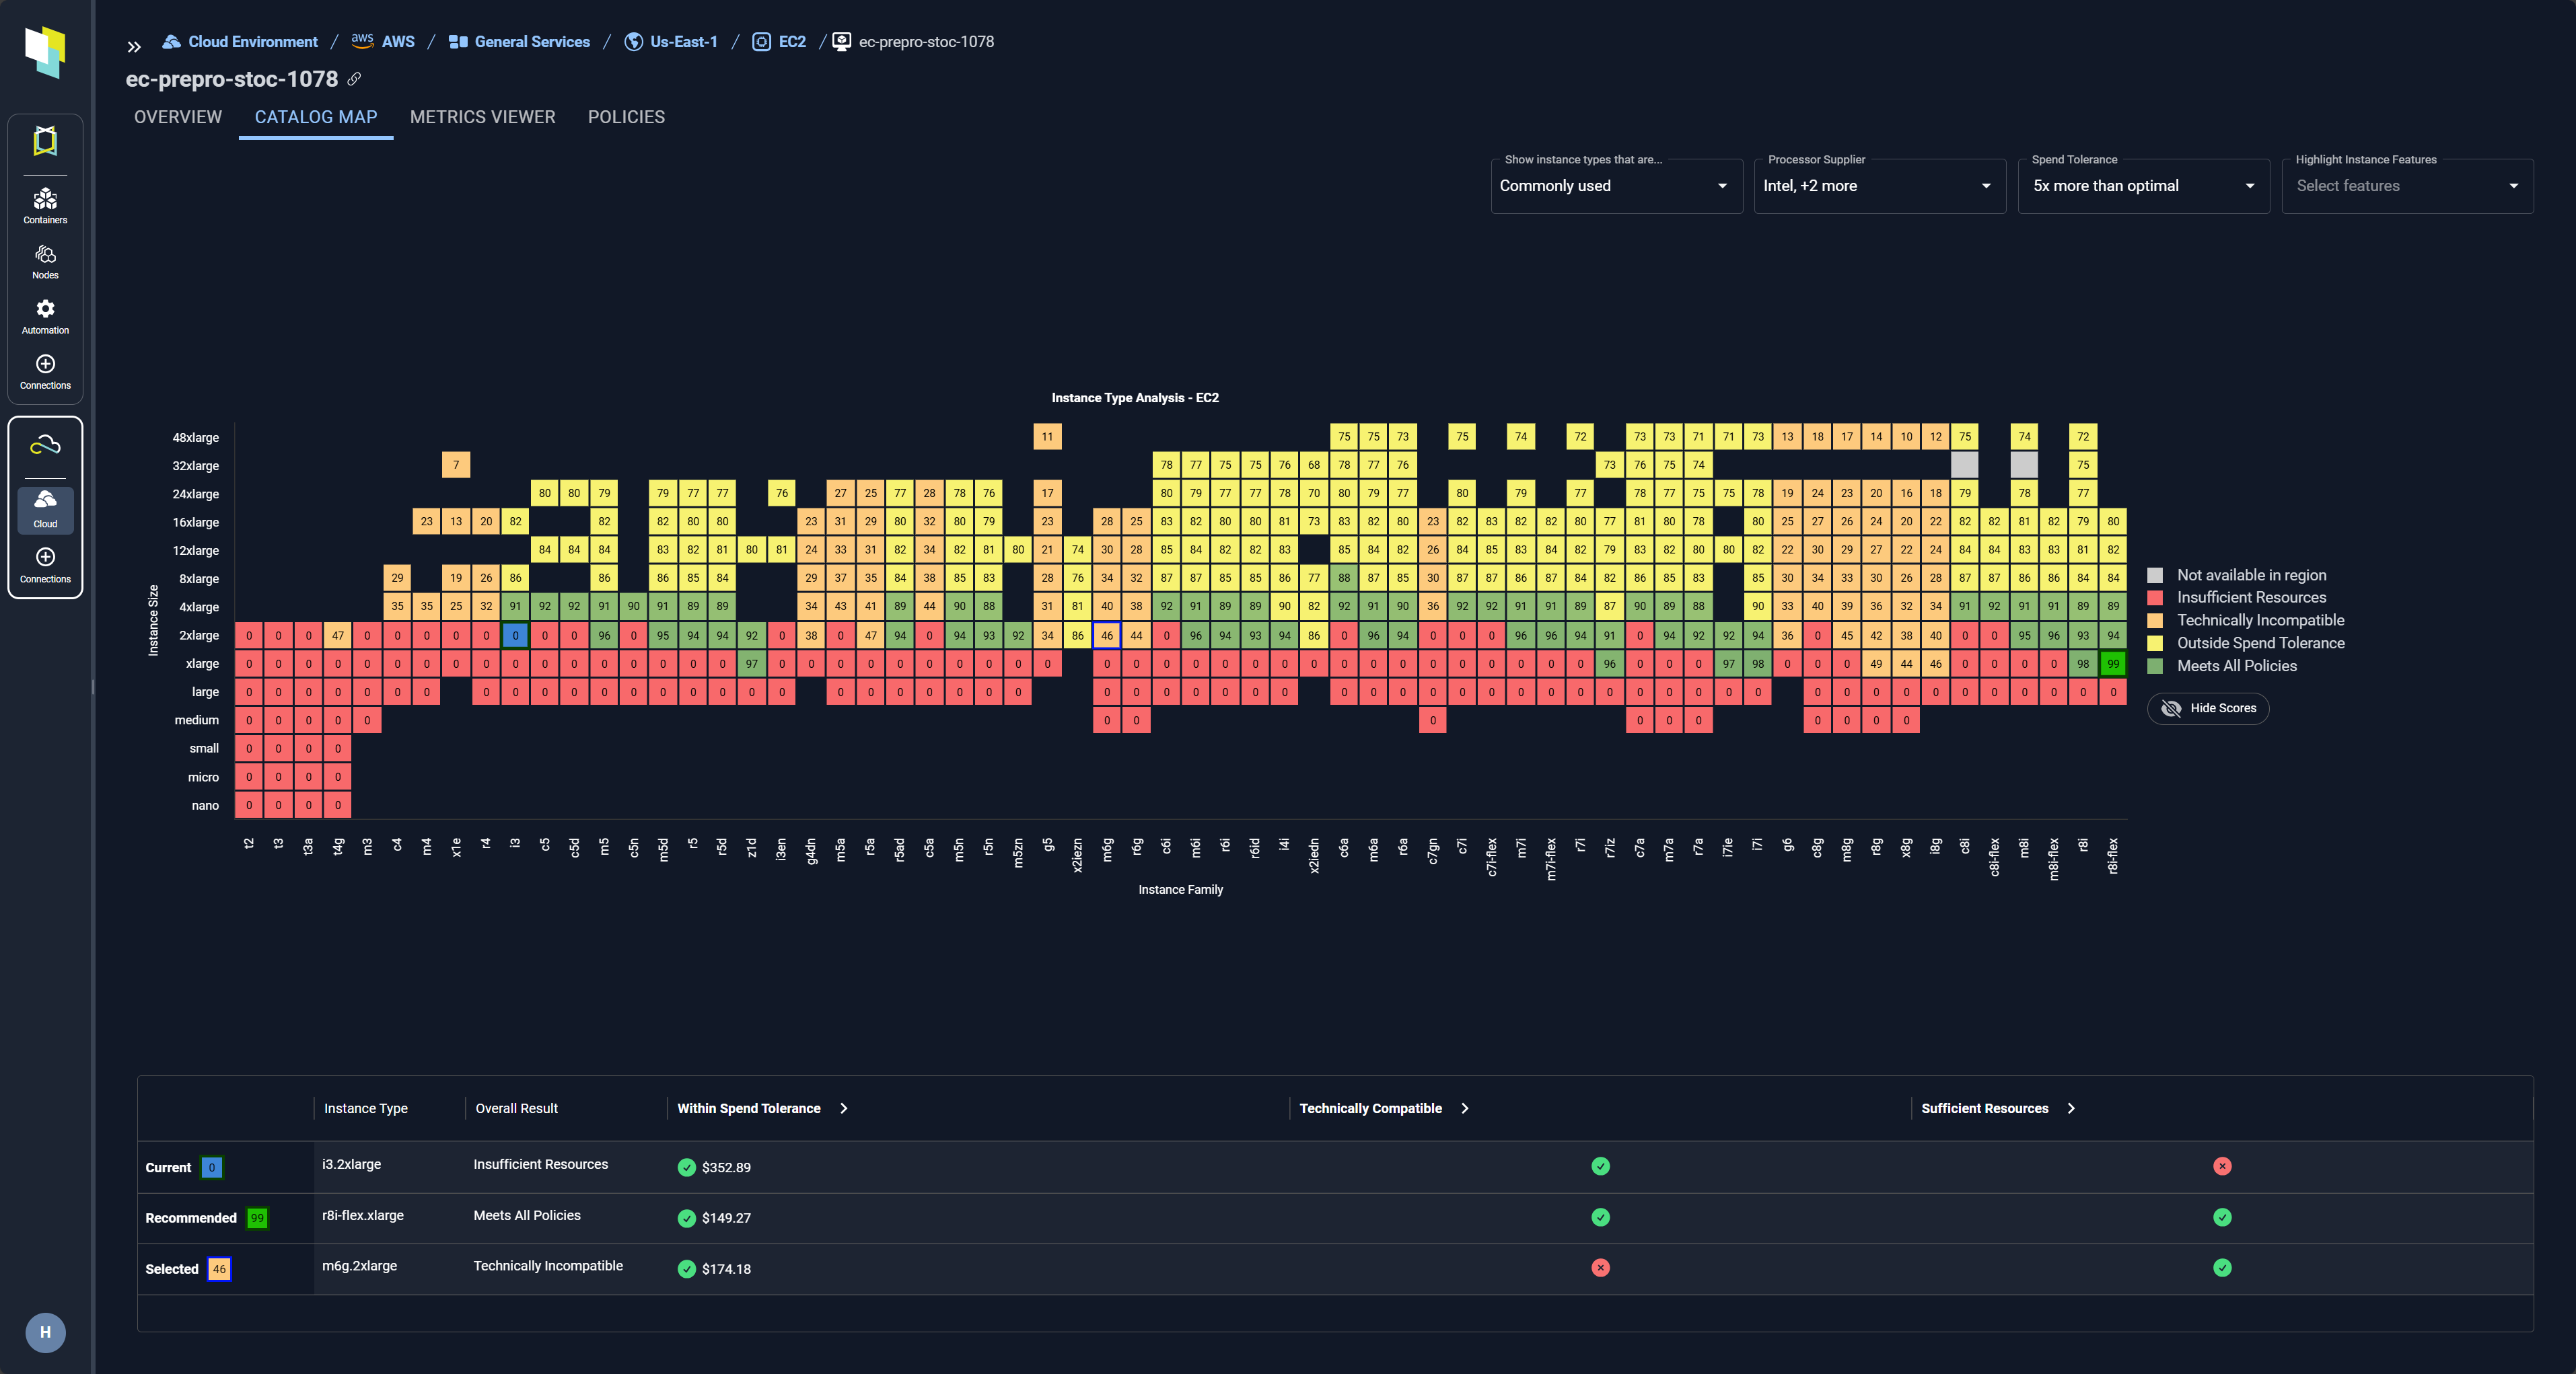
Task: Toggle Hide Scores visibility button
Action: 2208,708
